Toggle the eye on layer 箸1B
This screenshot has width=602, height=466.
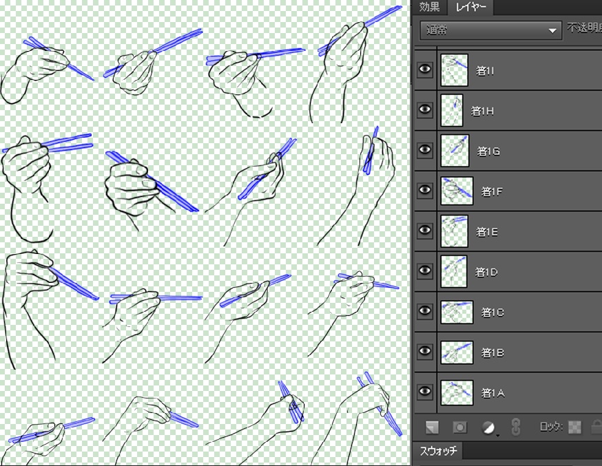click(424, 351)
